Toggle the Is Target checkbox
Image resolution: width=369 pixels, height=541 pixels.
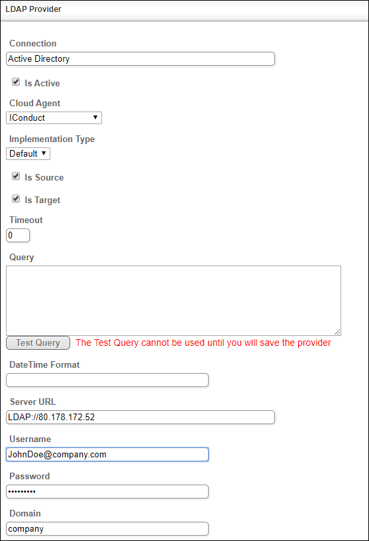(16, 198)
